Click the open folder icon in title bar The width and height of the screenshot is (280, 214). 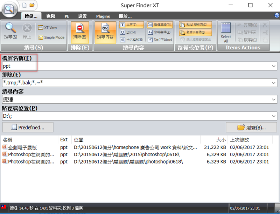click(x=32, y=5)
